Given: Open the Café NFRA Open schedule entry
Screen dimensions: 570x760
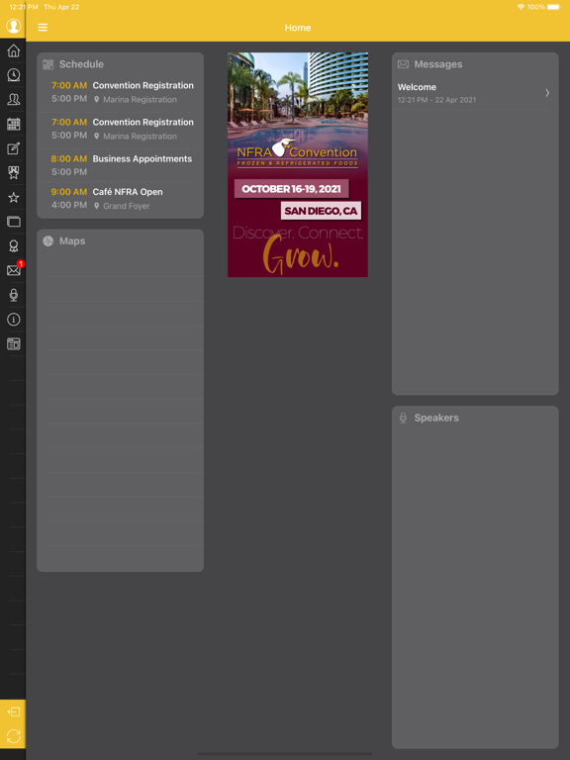Looking at the screenshot, I should (x=120, y=198).
